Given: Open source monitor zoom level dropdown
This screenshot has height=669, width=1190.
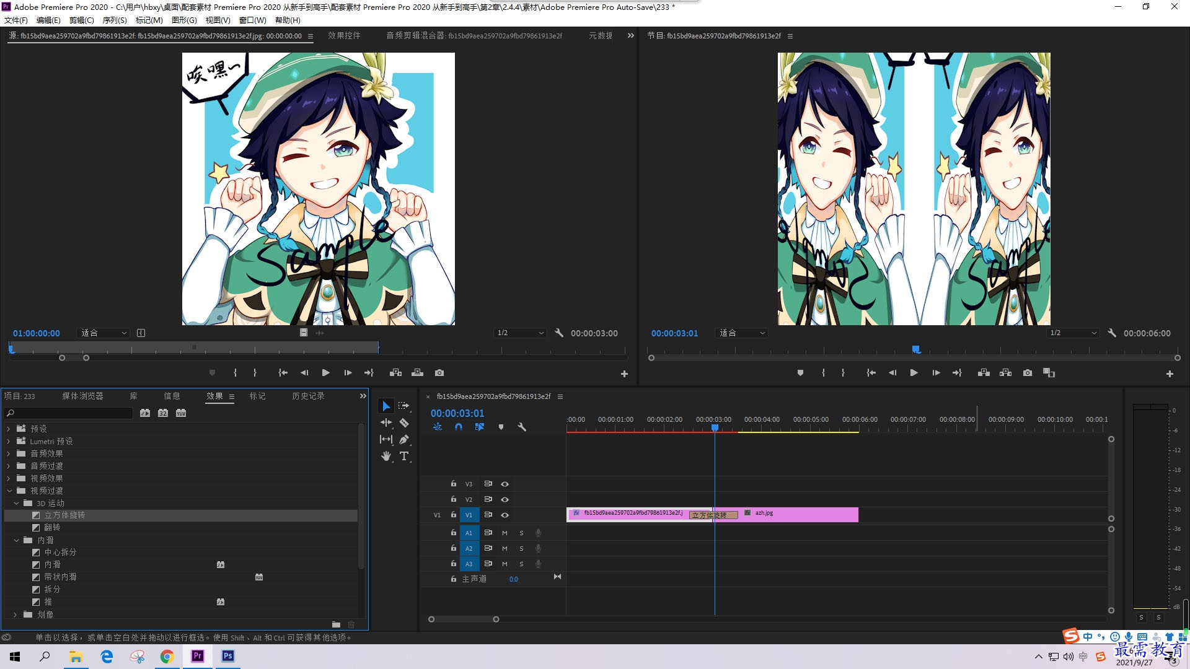Looking at the screenshot, I should pos(104,333).
